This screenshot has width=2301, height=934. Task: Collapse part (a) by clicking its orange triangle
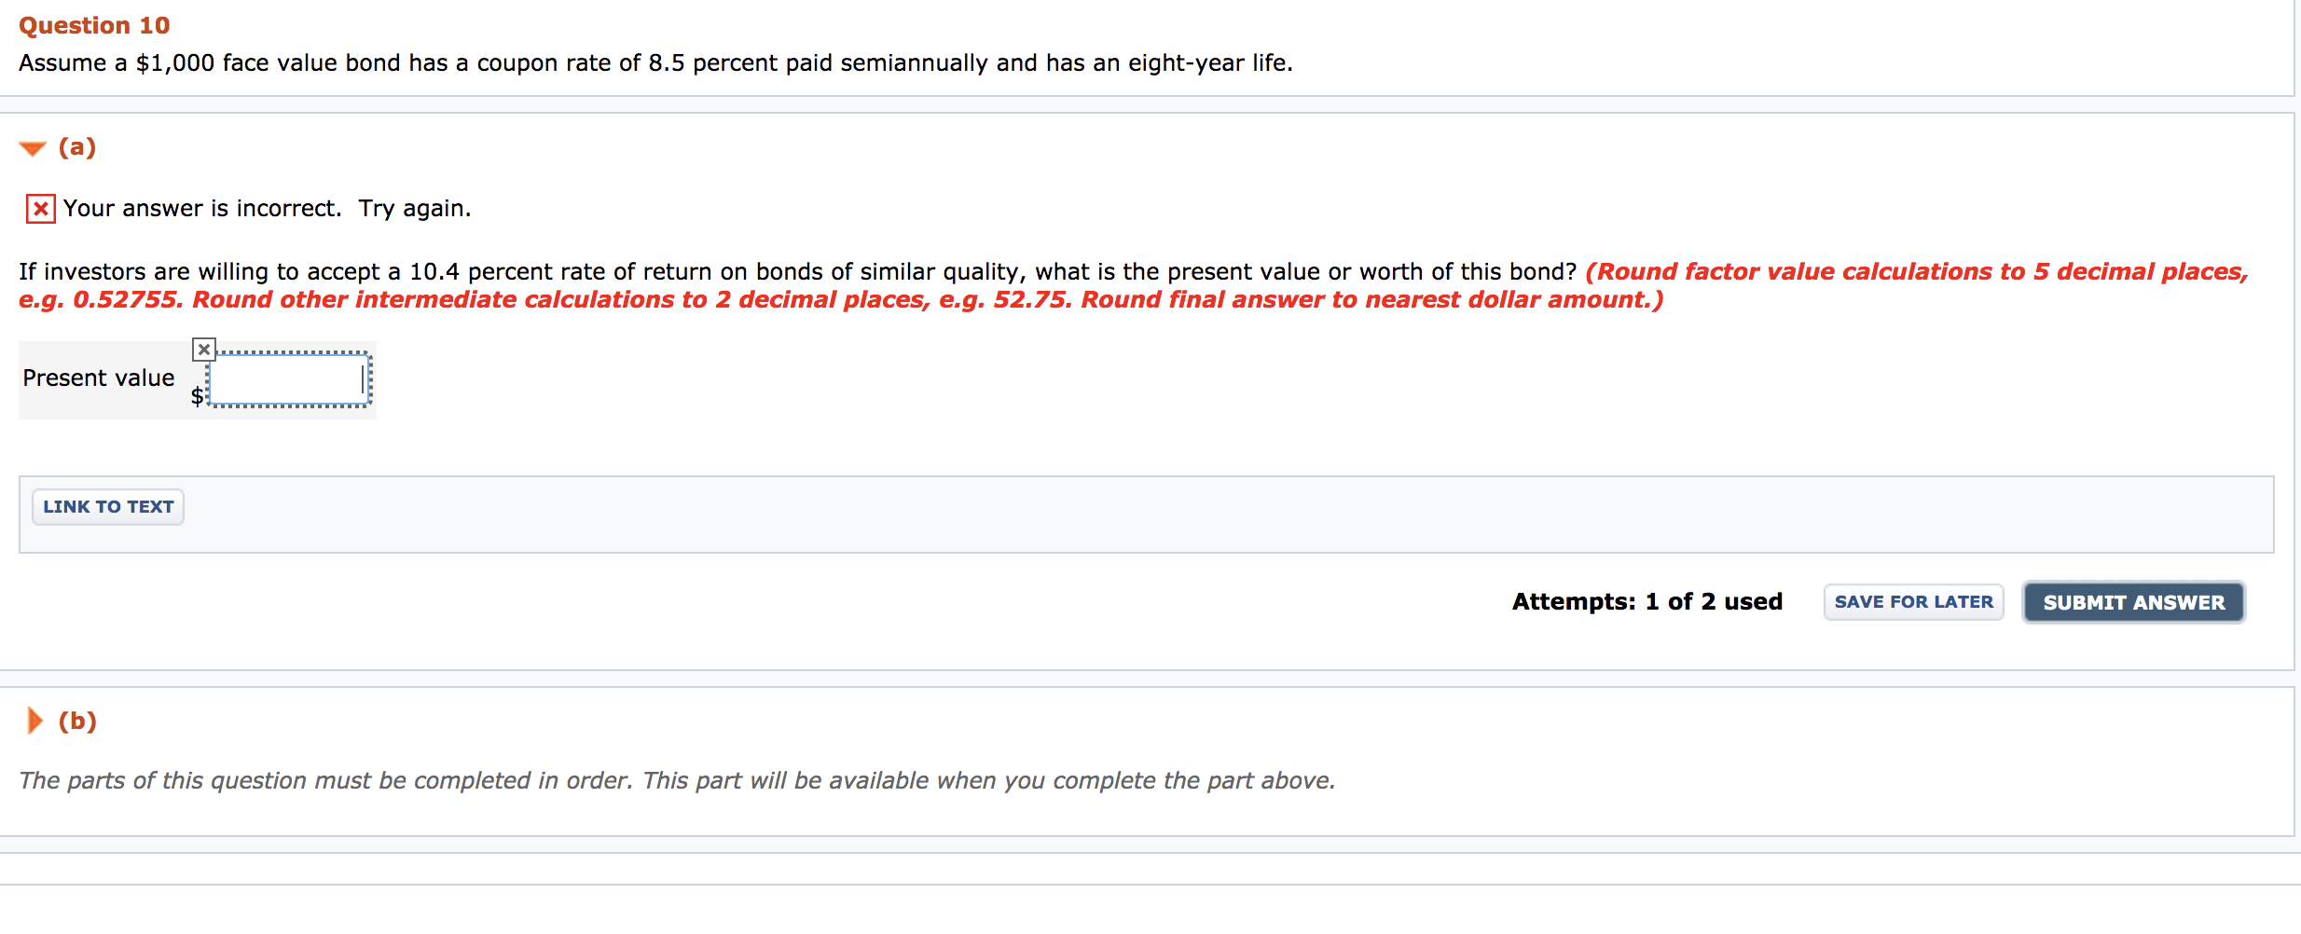(x=31, y=146)
